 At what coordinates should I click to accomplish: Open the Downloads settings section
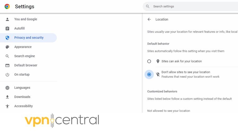[x=22, y=97]
